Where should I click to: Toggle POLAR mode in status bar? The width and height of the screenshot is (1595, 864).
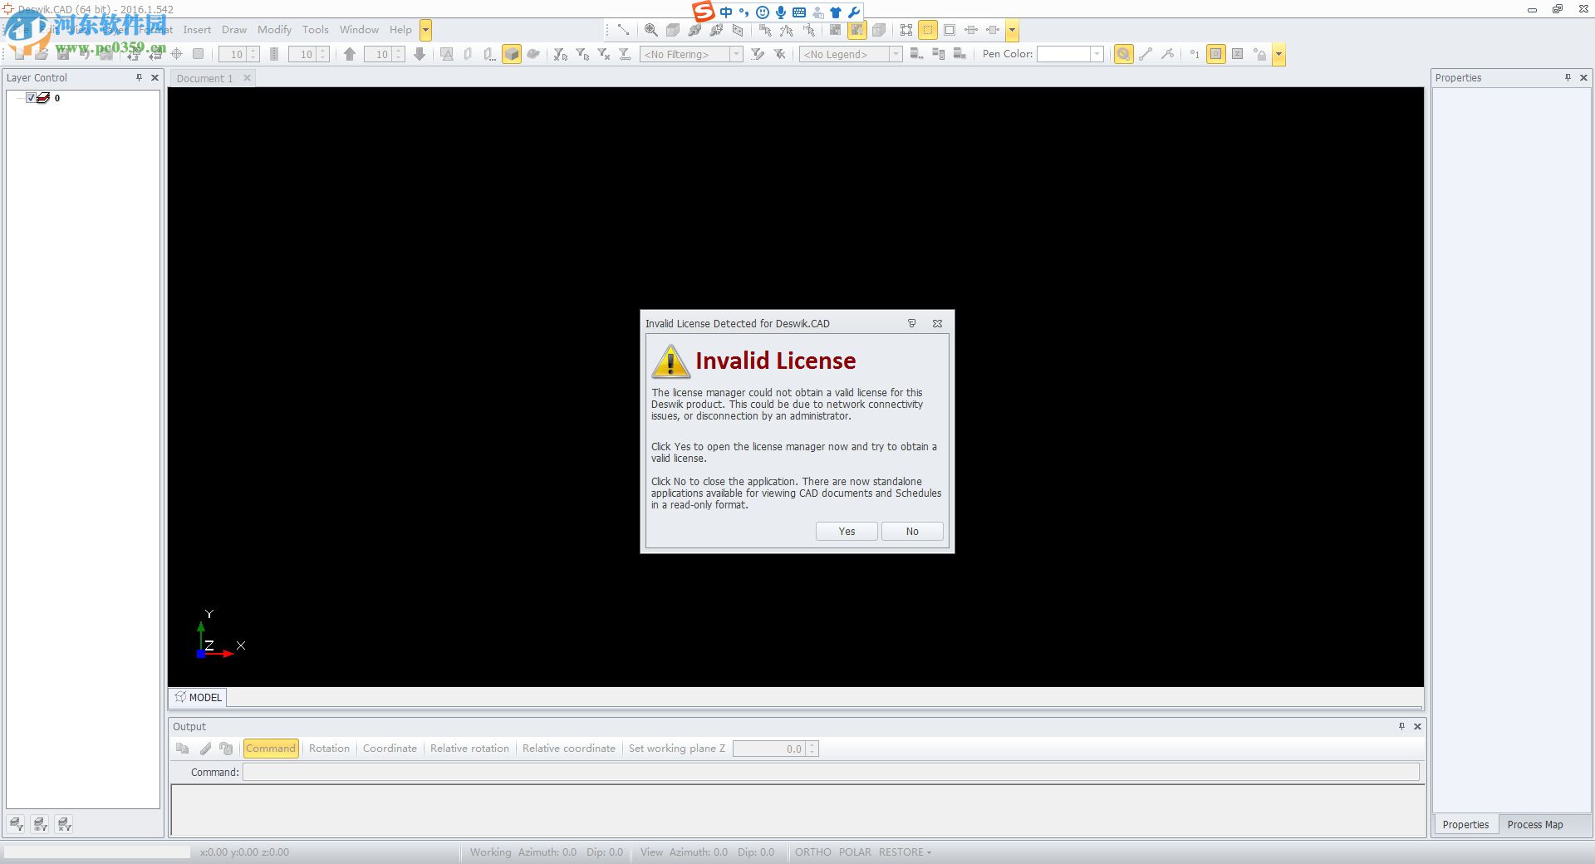click(855, 852)
